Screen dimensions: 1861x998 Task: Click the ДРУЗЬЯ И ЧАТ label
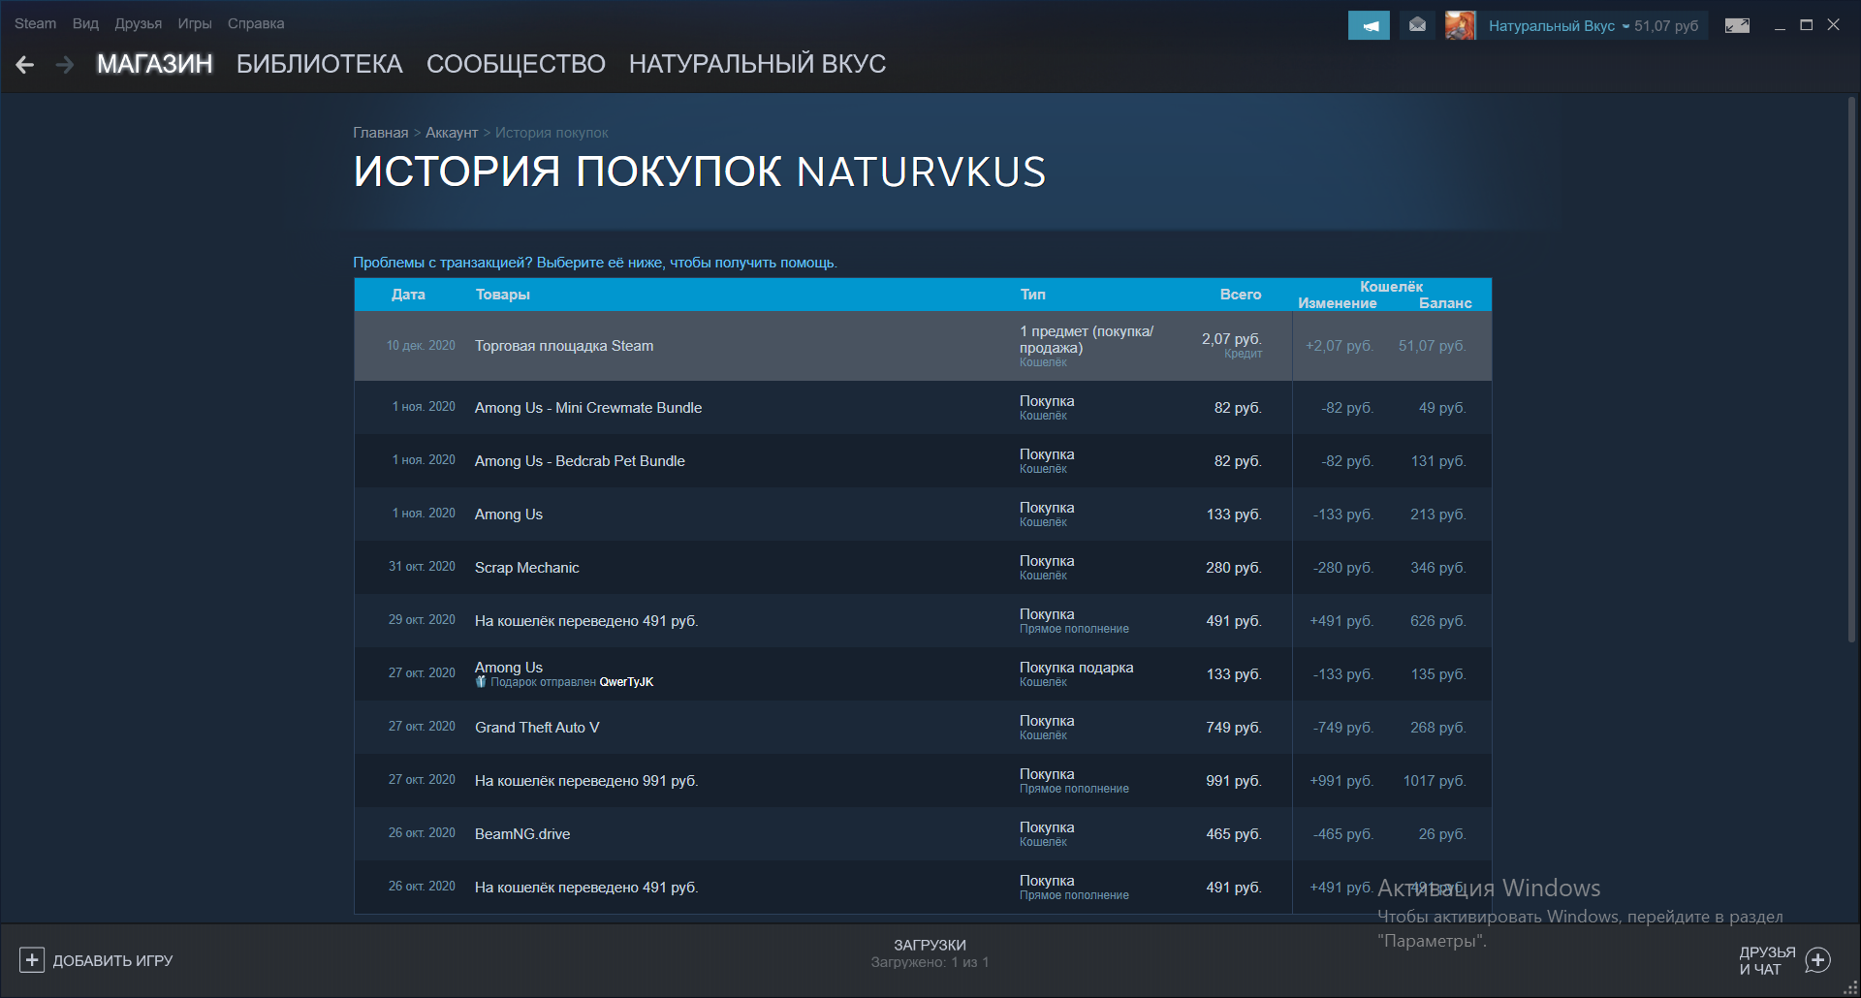[x=1767, y=960]
